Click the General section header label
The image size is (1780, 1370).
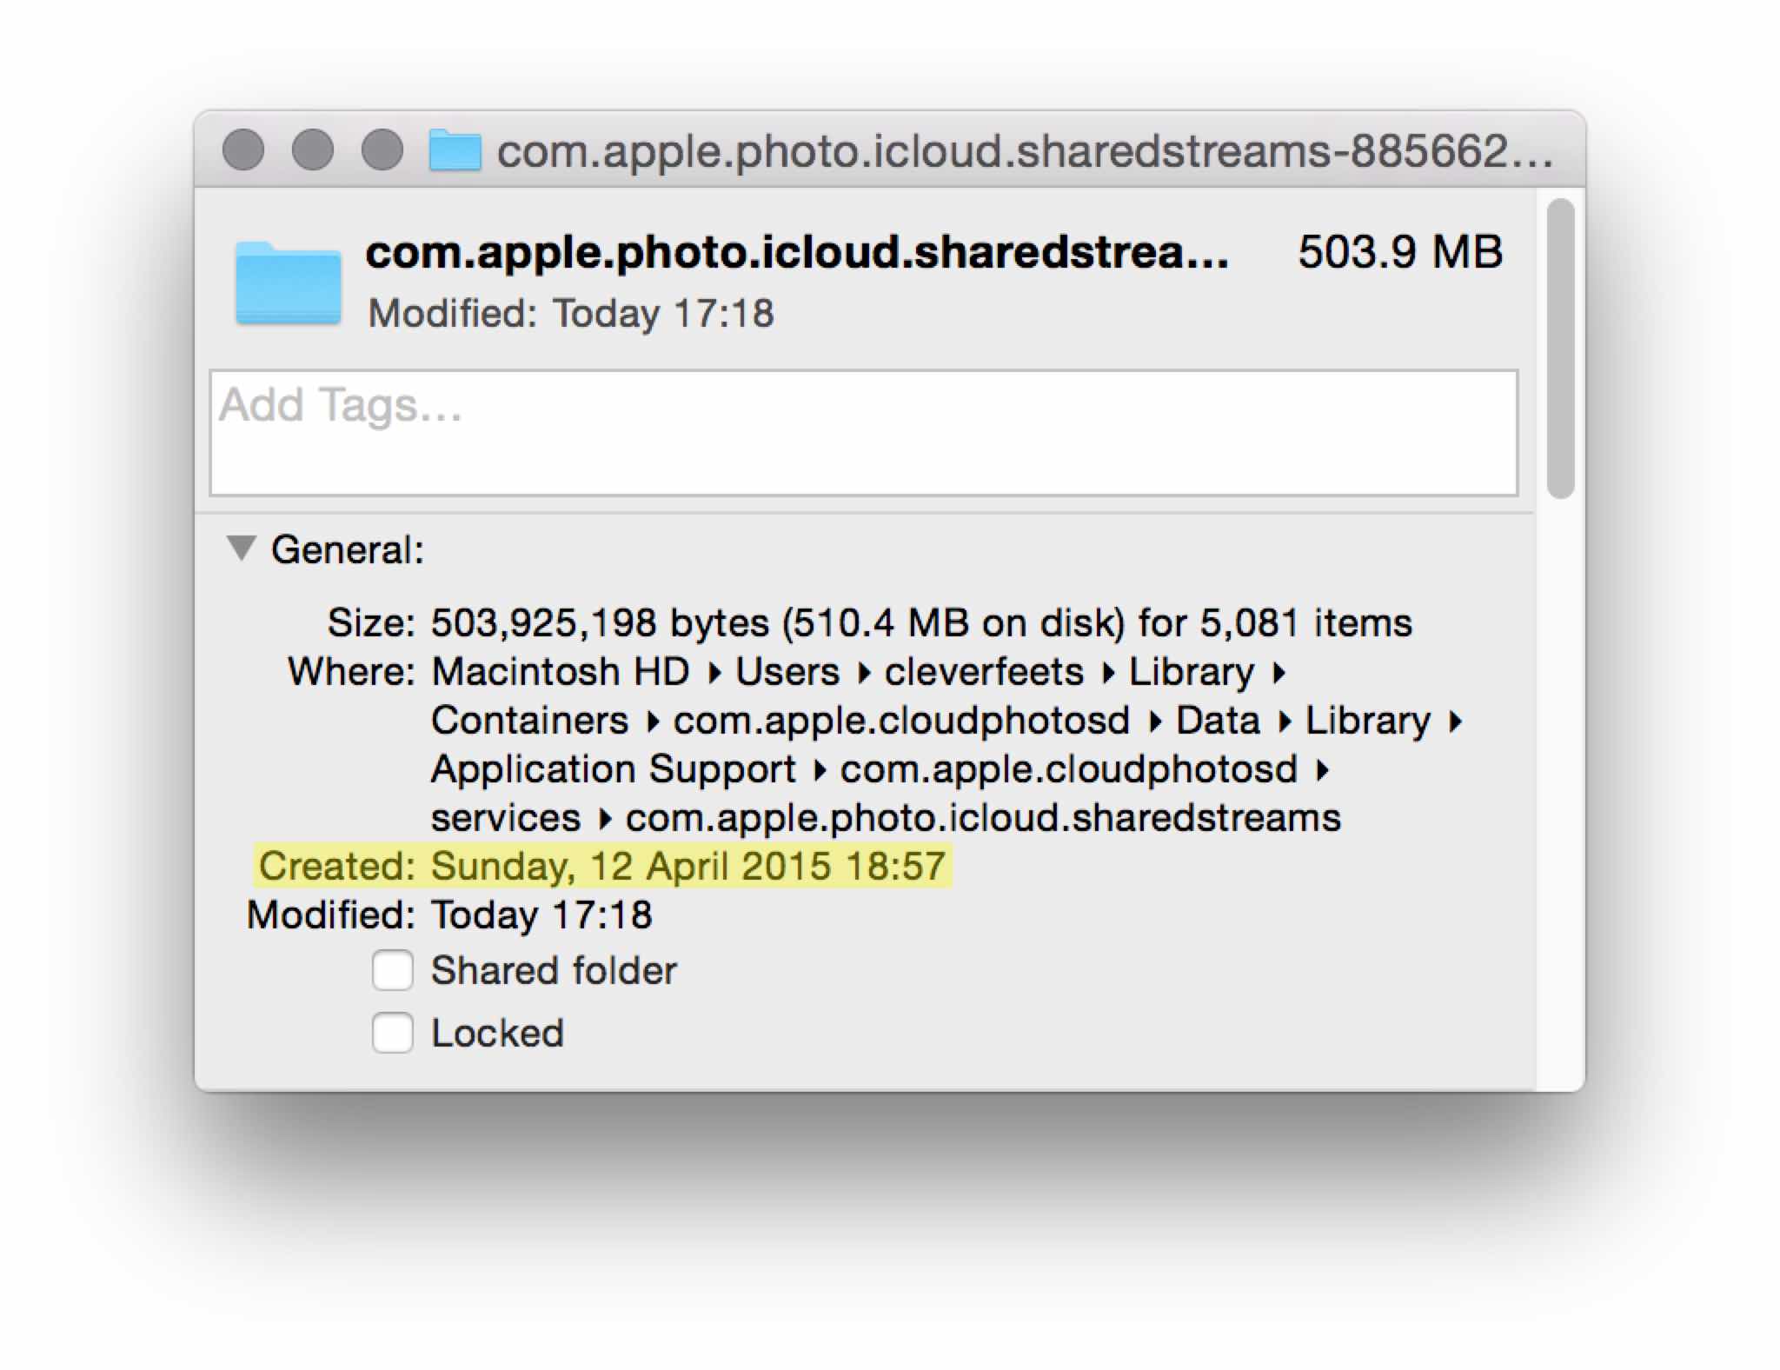click(x=348, y=549)
